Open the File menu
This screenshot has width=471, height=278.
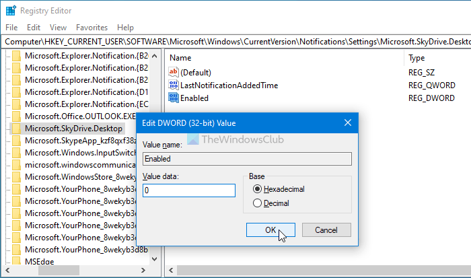pyautogui.click(x=11, y=28)
